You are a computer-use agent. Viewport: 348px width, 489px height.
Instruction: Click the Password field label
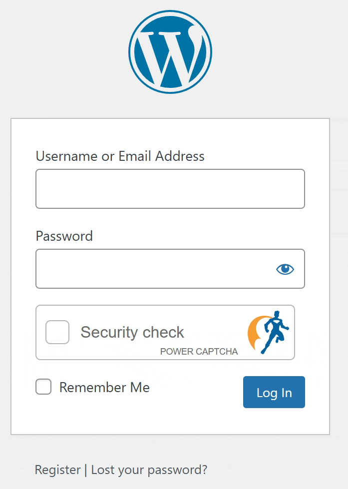click(x=64, y=236)
